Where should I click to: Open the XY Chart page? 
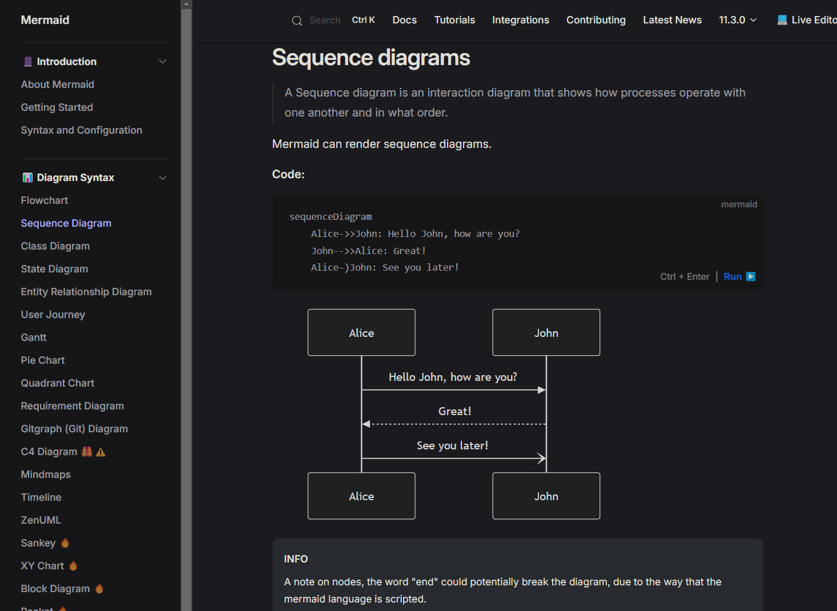tap(42, 566)
